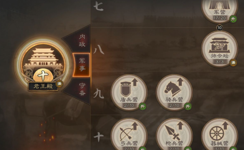244x150 pixels.
Task: Click the 满 badge beside 君王殿
Action: click(x=59, y=84)
